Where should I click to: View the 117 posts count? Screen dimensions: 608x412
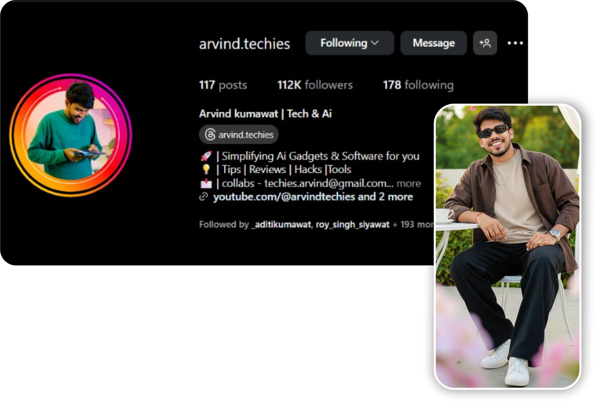tap(223, 85)
